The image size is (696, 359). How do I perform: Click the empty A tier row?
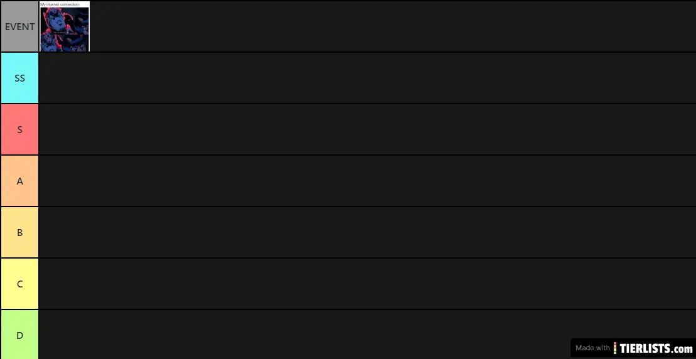[368, 181]
